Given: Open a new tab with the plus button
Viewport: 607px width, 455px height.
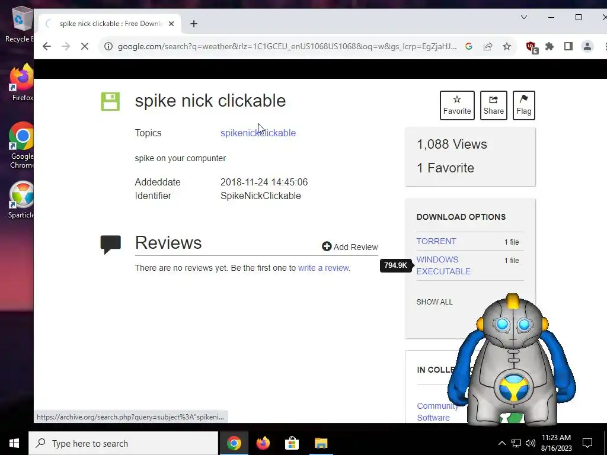Looking at the screenshot, I should click(x=194, y=24).
